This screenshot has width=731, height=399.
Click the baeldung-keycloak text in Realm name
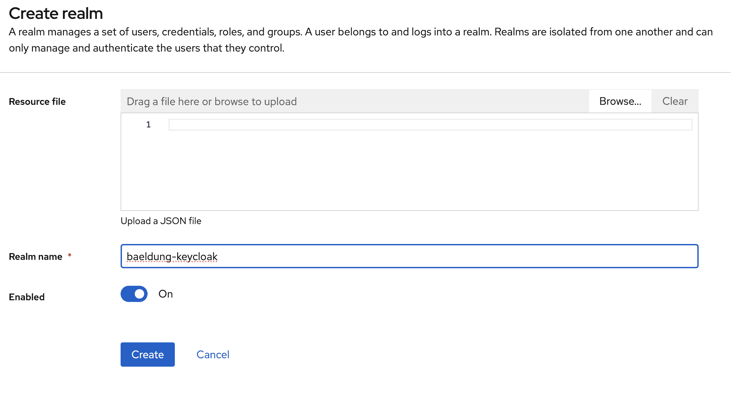point(172,256)
